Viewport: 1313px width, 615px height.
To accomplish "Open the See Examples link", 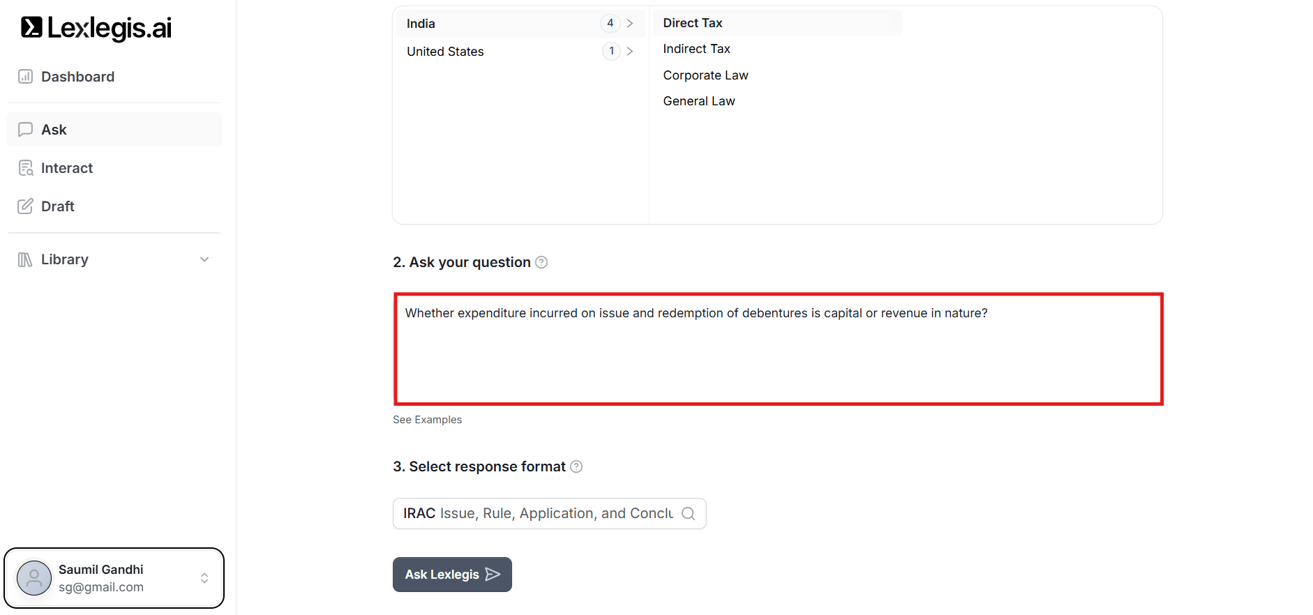I will pos(427,420).
